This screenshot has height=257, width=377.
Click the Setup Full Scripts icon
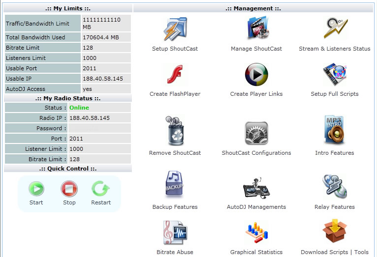pos(335,75)
